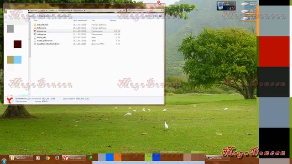The image size is (292, 164).
Task: Select the text clidmgr.exe in file list
Action: pos(42,34)
